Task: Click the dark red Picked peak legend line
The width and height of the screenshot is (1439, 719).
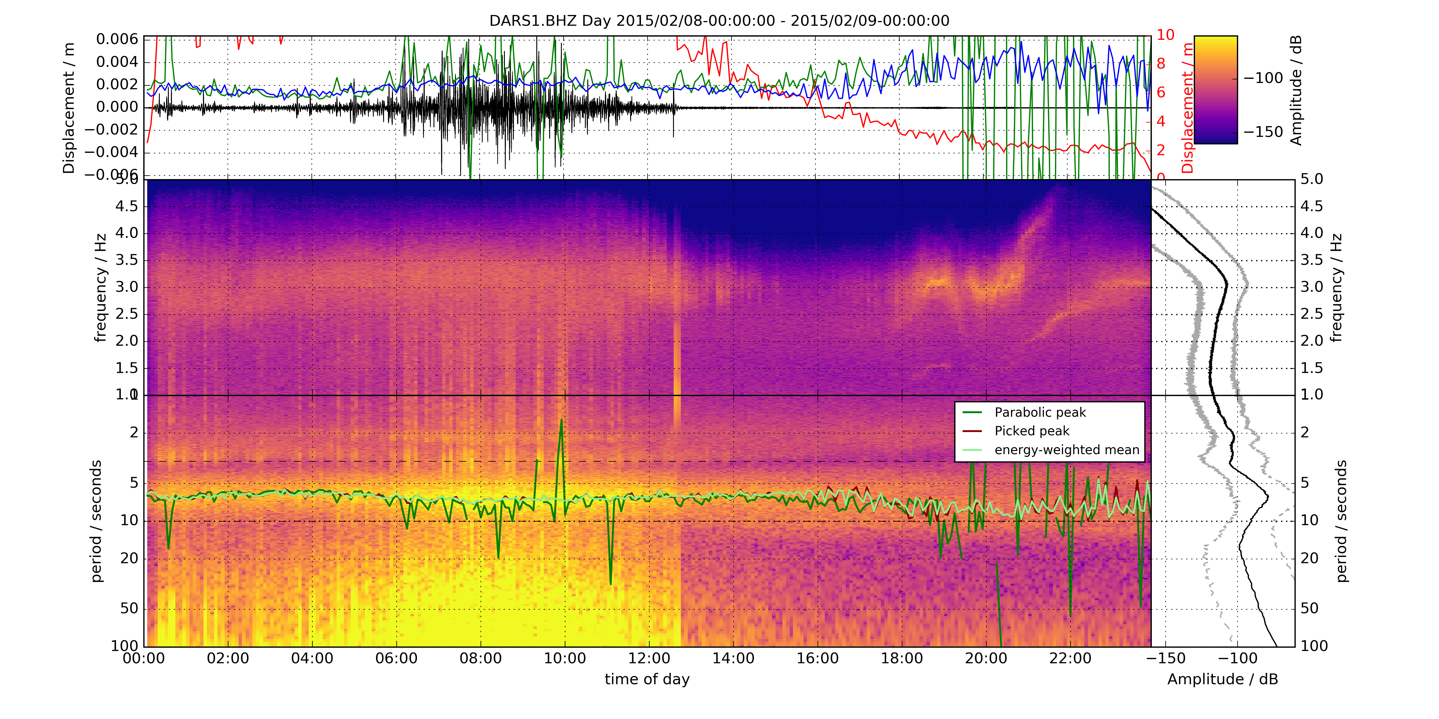Action: pos(973,431)
